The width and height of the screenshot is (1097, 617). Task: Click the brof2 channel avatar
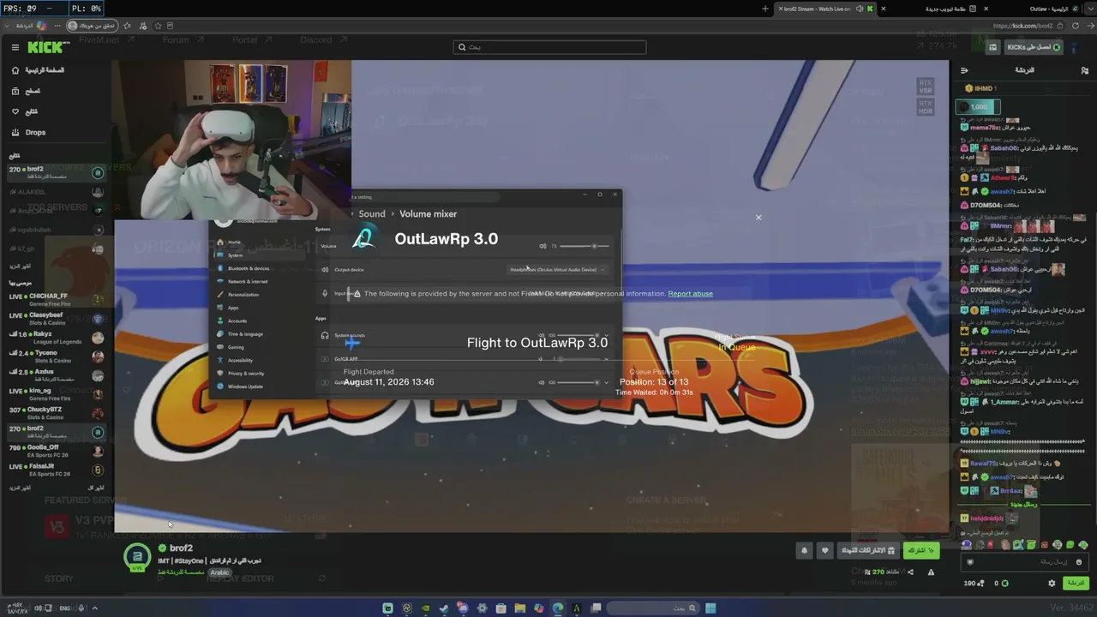pos(137,556)
